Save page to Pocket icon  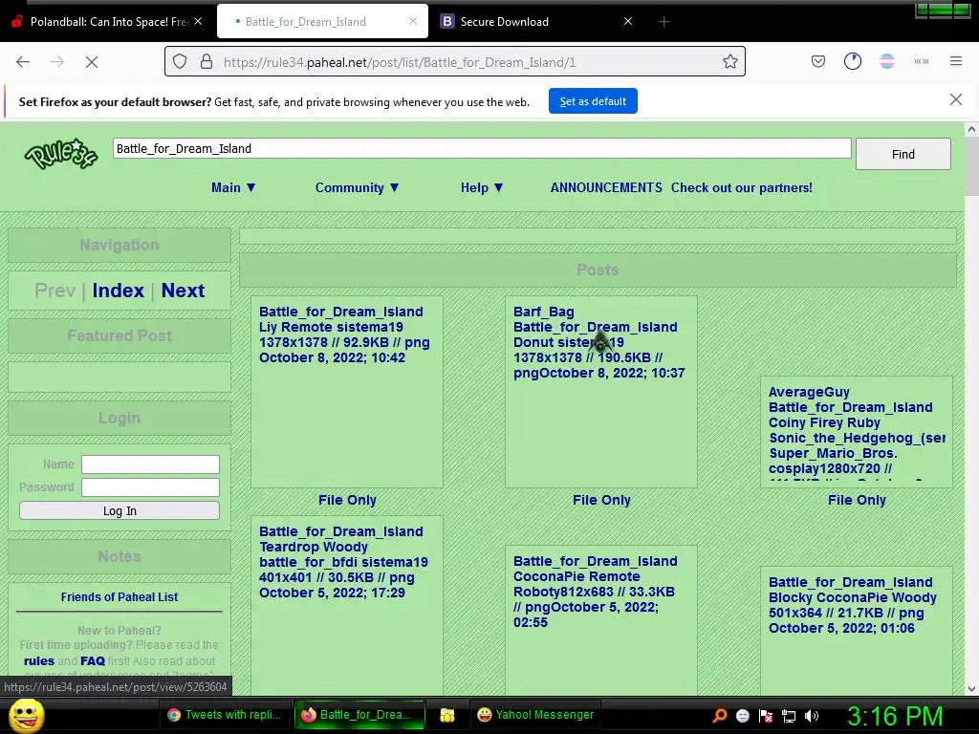tap(818, 61)
